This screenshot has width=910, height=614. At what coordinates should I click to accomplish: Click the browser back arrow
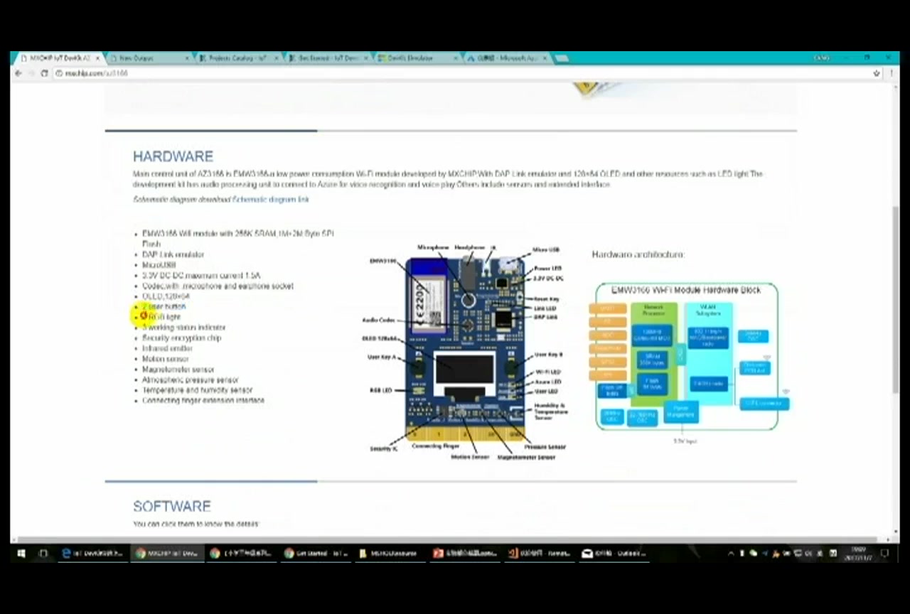click(x=19, y=73)
